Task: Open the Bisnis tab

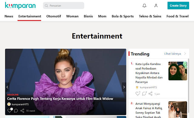Action: pos(88,16)
